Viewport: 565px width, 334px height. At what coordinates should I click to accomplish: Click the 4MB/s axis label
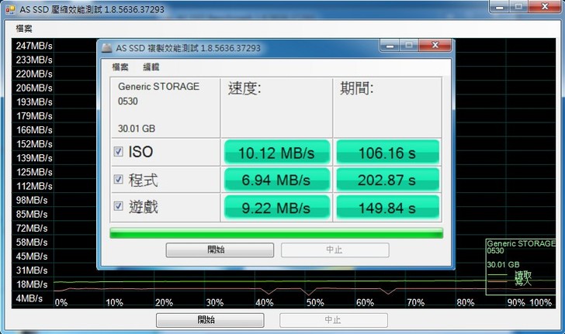pyautogui.click(x=29, y=298)
